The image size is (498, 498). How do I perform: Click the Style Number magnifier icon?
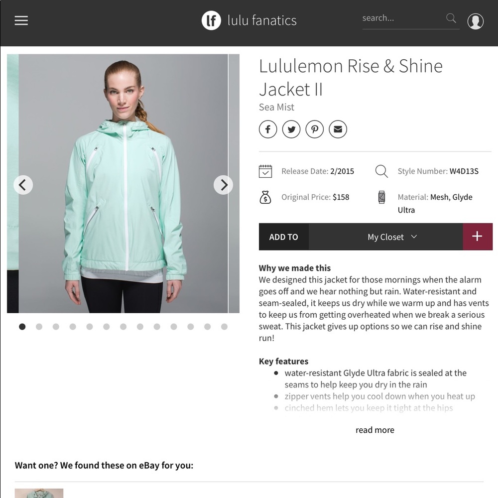click(x=381, y=171)
